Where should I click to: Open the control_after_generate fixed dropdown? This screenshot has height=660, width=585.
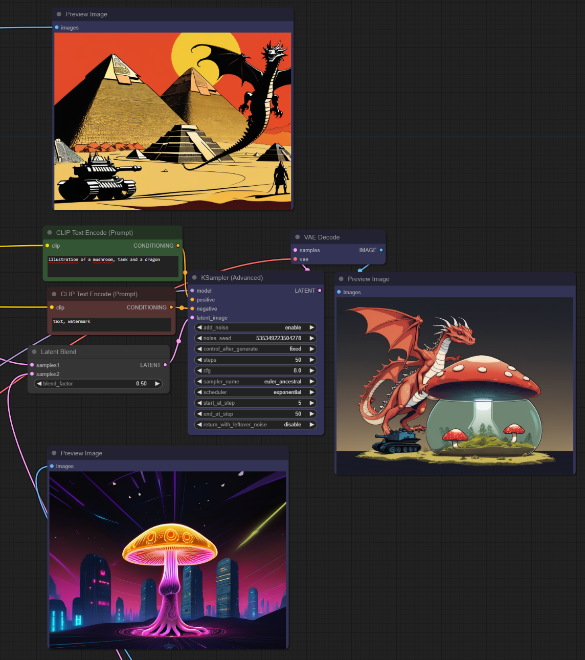(256, 349)
